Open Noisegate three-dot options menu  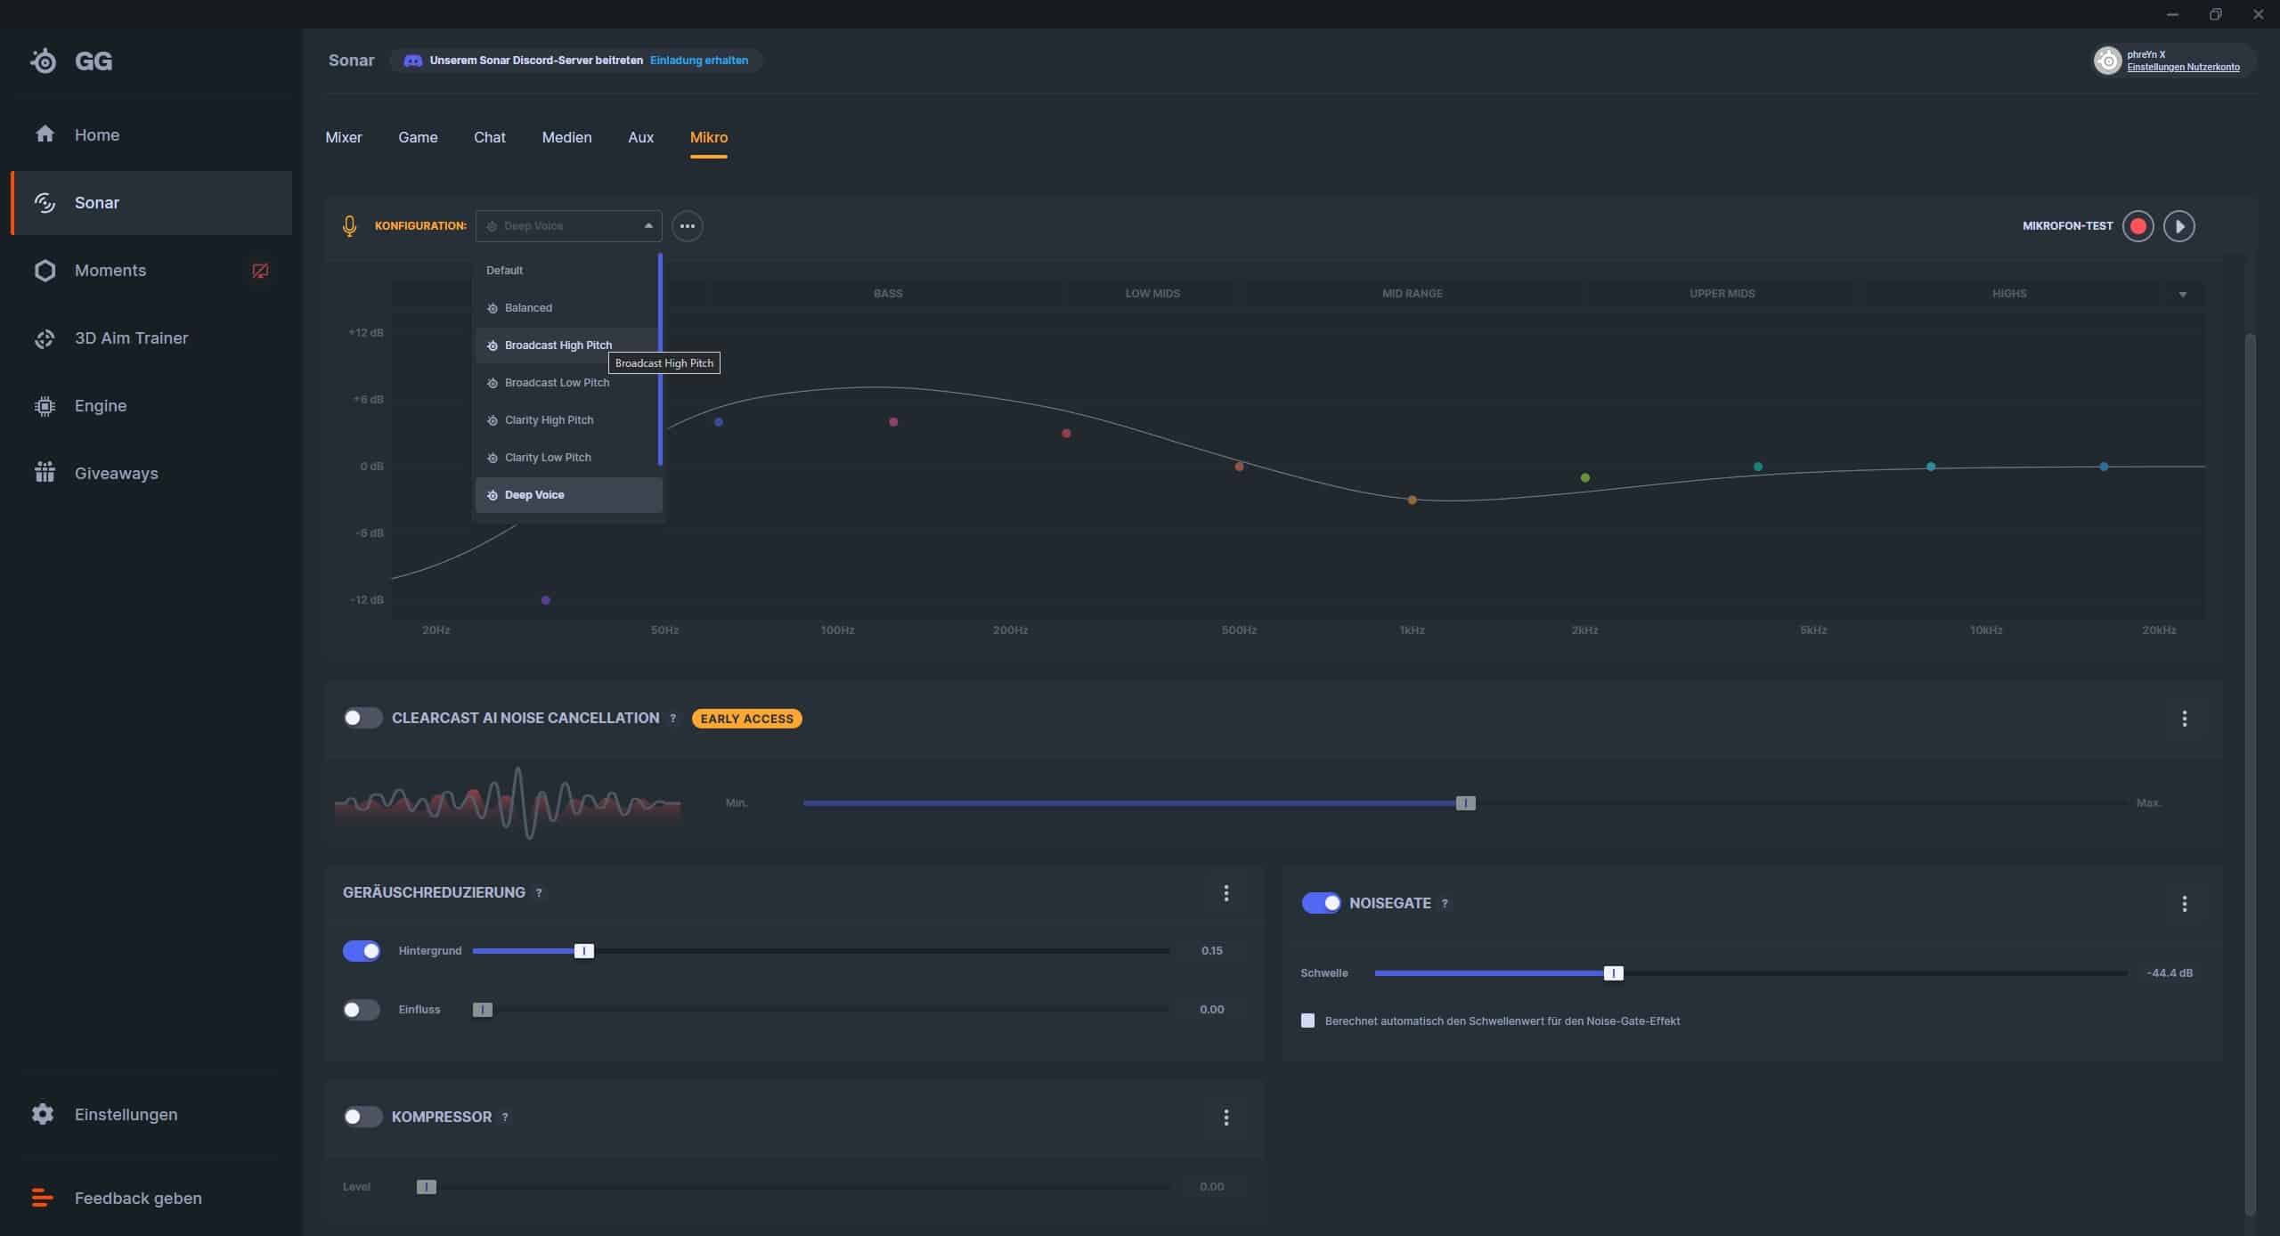pos(2184,904)
